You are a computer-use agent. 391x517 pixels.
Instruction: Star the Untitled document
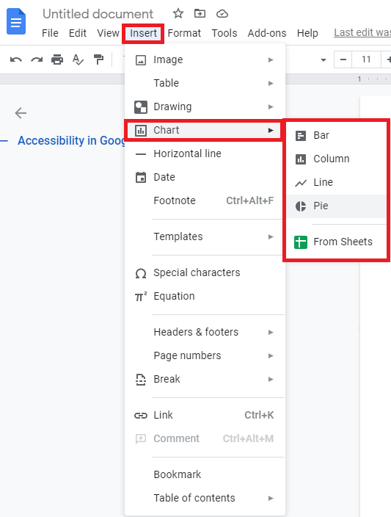tap(178, 13)
